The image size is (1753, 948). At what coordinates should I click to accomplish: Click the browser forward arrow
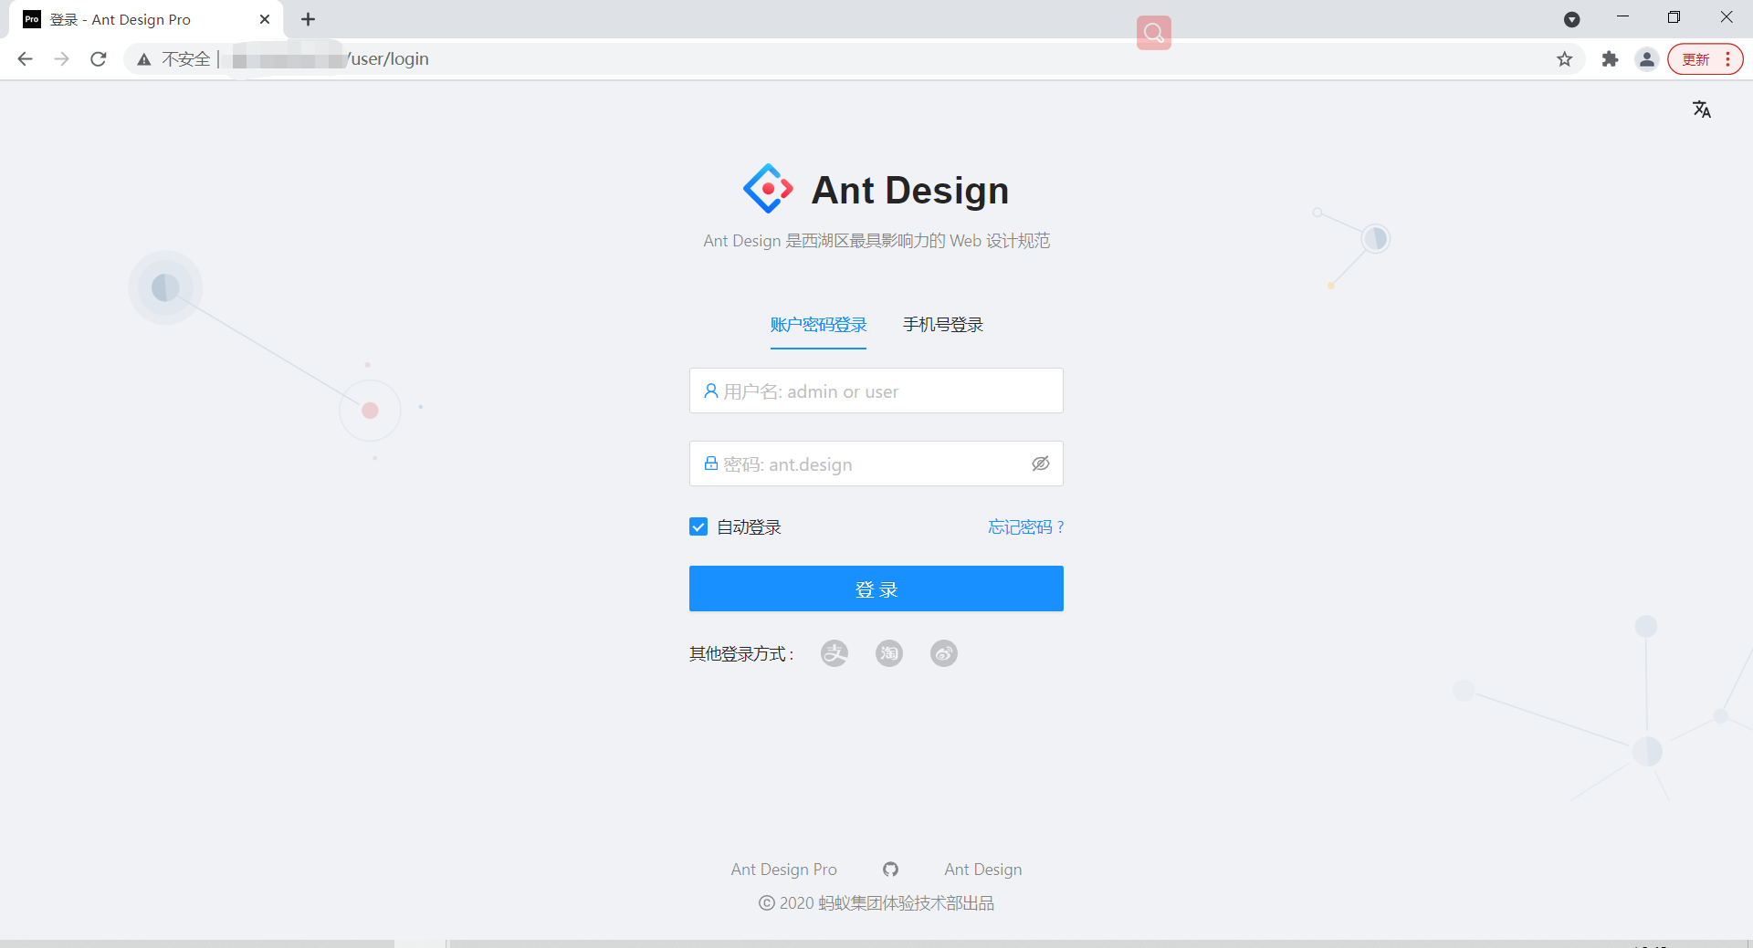pos(62,59)
